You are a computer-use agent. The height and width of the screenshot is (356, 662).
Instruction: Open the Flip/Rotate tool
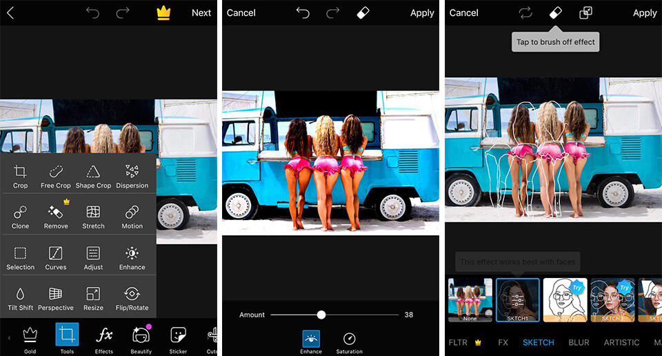pos(132,299)
